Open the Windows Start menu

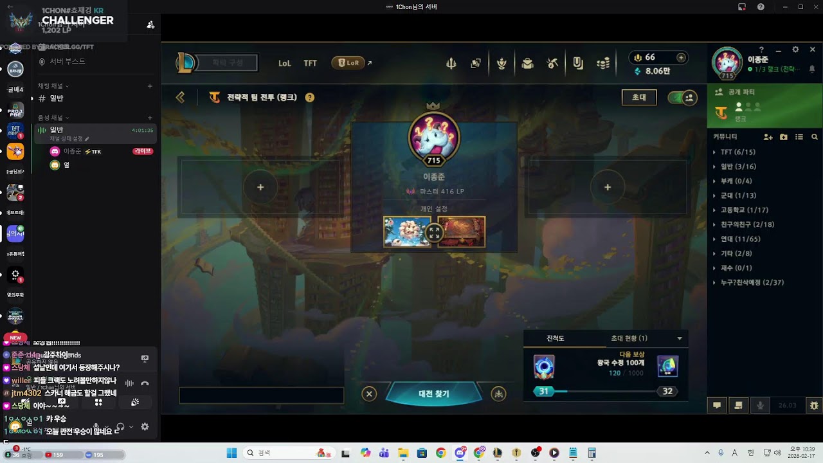click(x=232, y=453)
